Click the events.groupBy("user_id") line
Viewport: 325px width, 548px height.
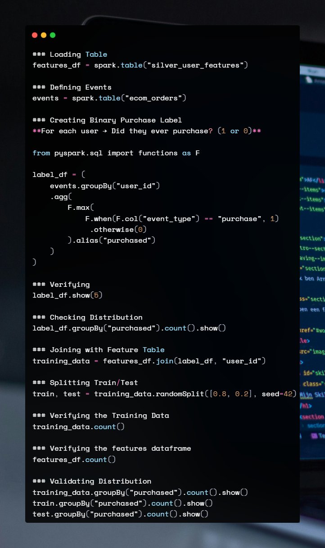(x=105, y=186)
